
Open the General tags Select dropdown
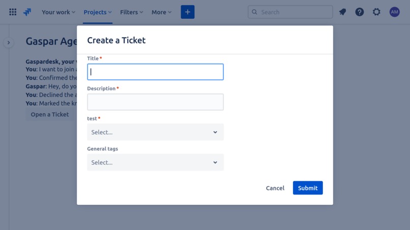(155, 162)
